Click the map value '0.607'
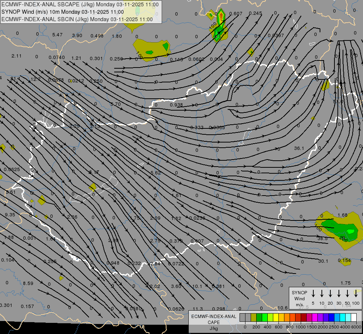 pyautogui.click(x=236, y=14)
